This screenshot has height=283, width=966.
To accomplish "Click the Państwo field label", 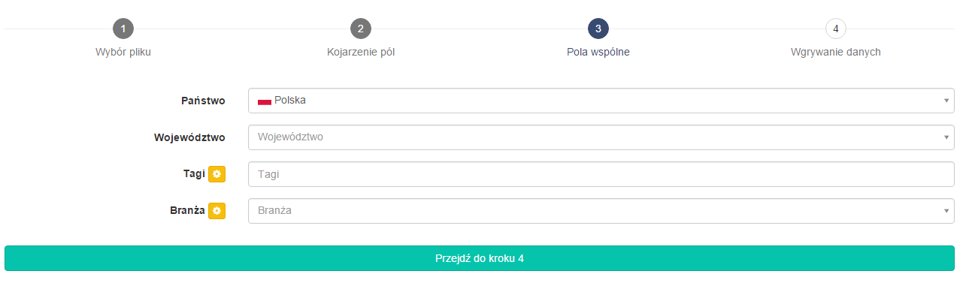I will click(x=203, y=101).
